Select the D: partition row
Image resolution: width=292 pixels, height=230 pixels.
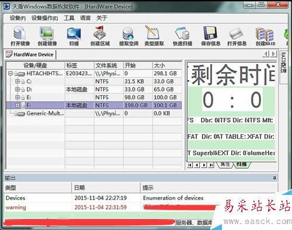coord(94,89)
